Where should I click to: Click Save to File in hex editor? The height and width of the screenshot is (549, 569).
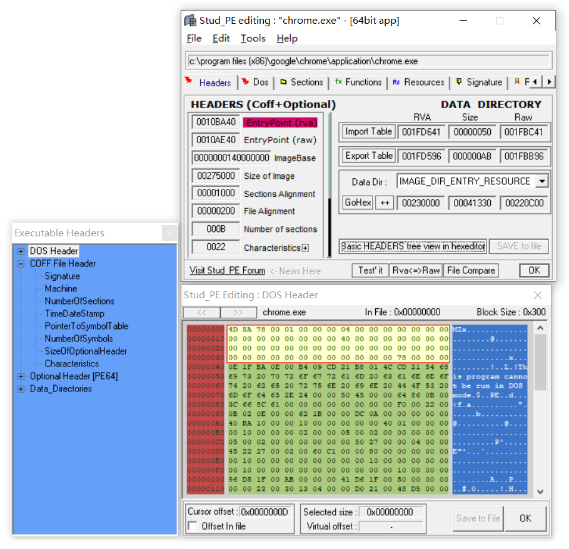(x=478, y=518)
